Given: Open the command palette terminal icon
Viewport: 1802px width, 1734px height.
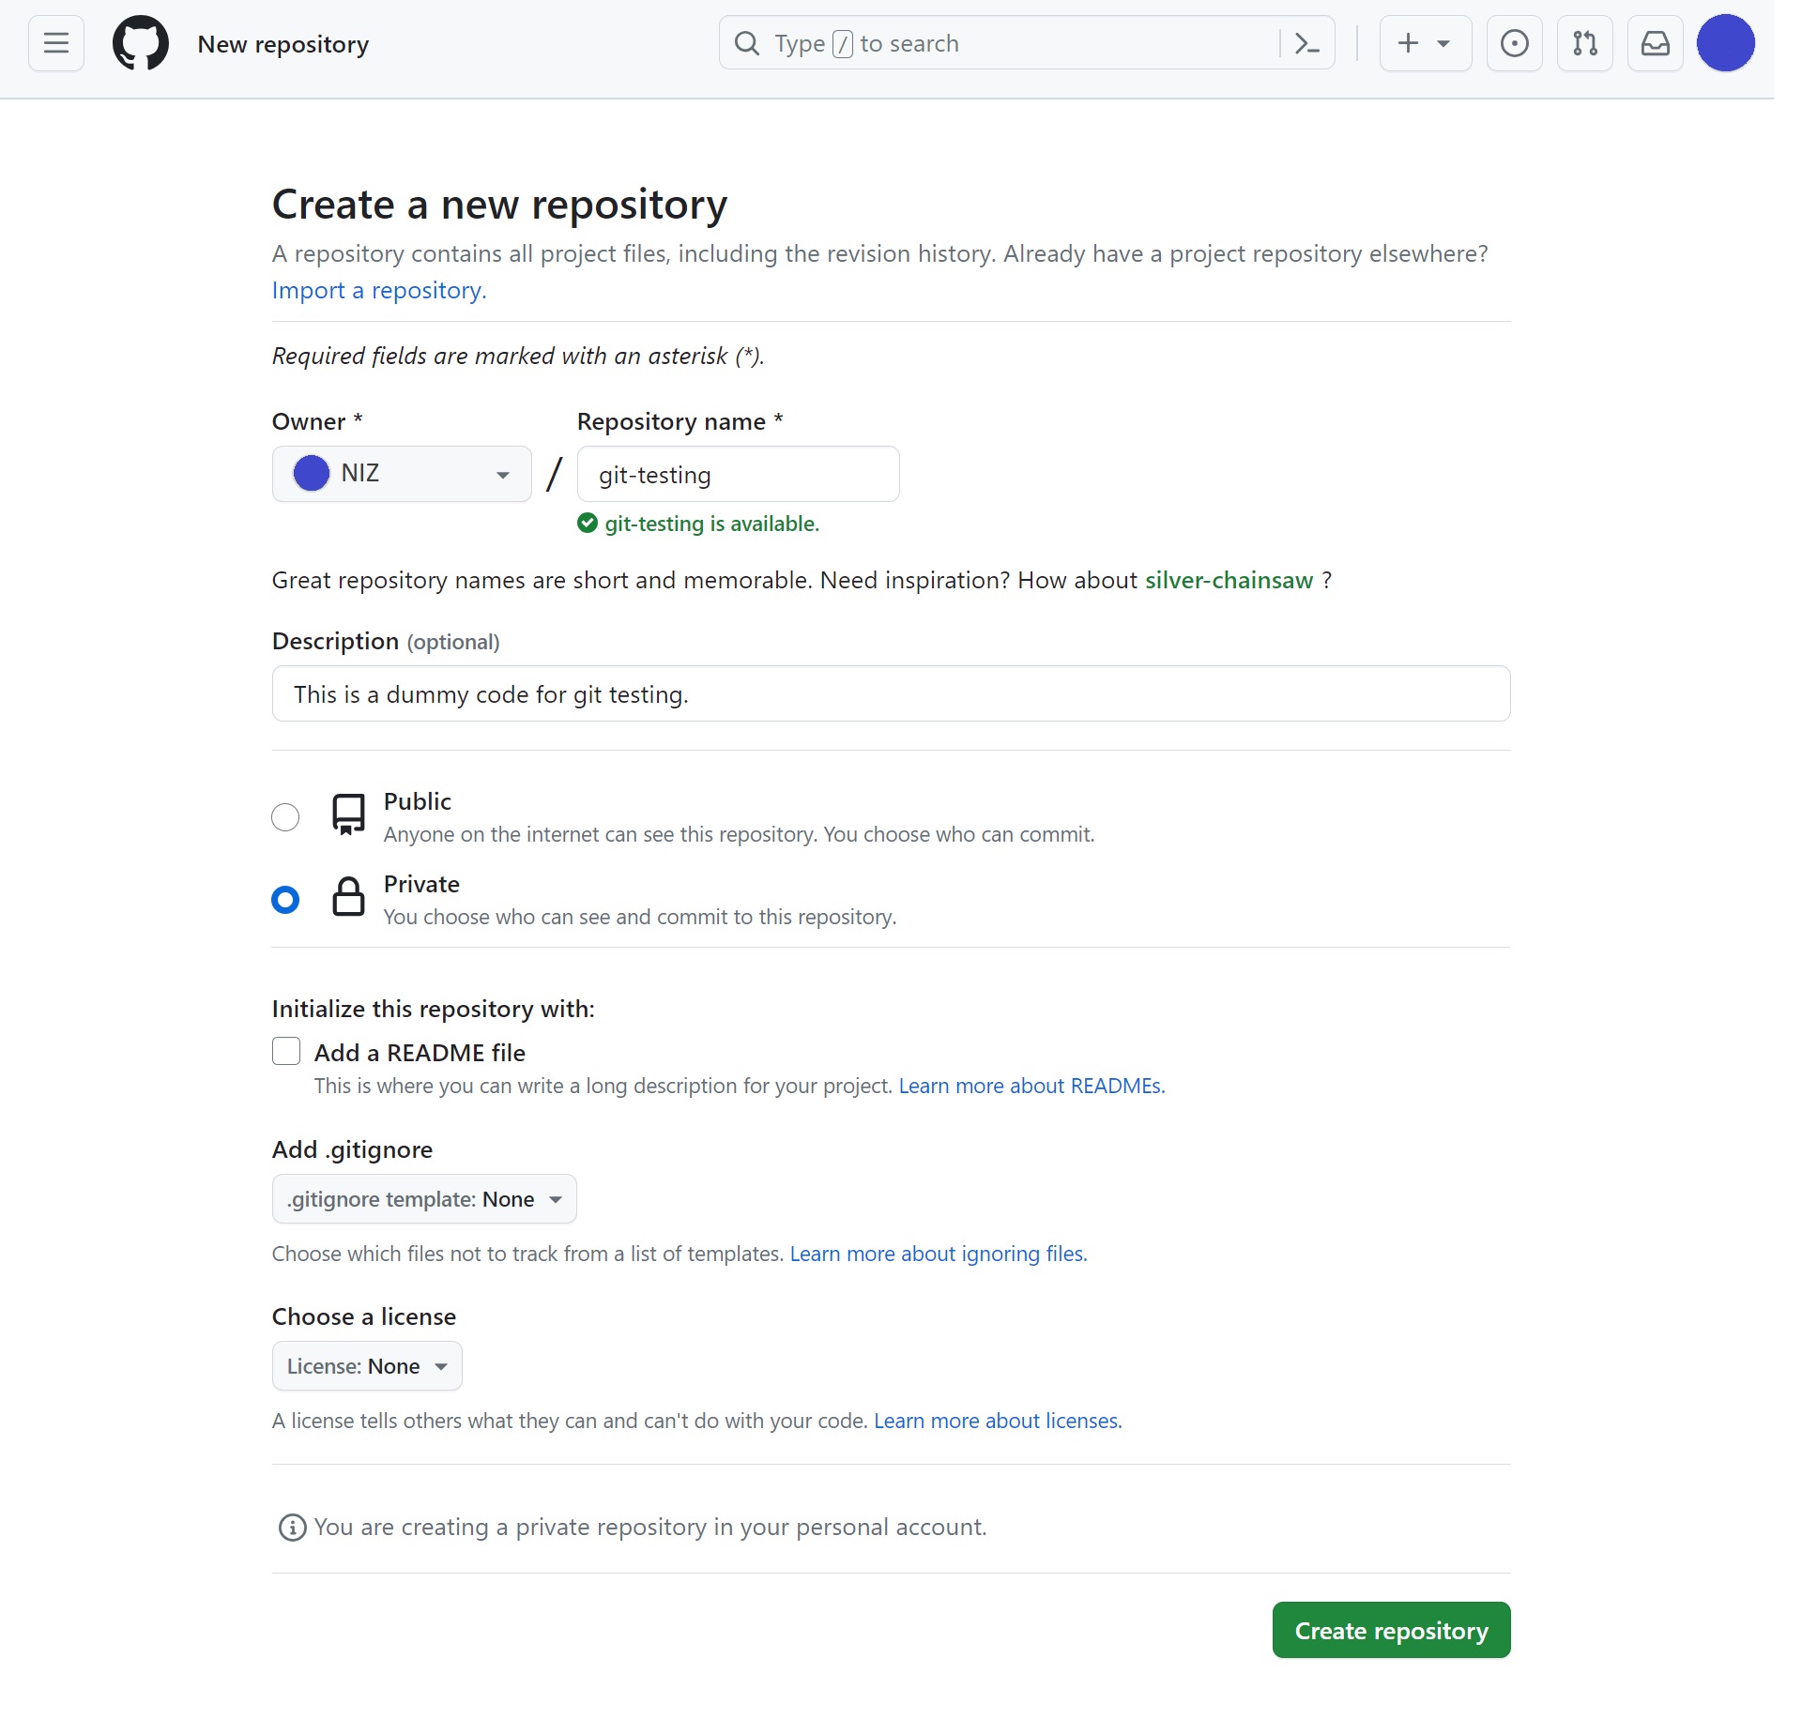Looking at the screenshot, I should (1307, 42).
